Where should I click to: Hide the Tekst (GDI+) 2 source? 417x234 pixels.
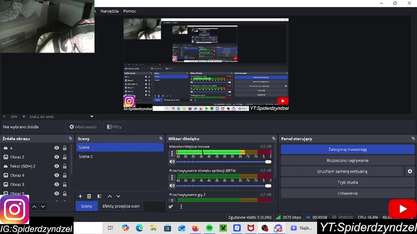pos(57,166)
